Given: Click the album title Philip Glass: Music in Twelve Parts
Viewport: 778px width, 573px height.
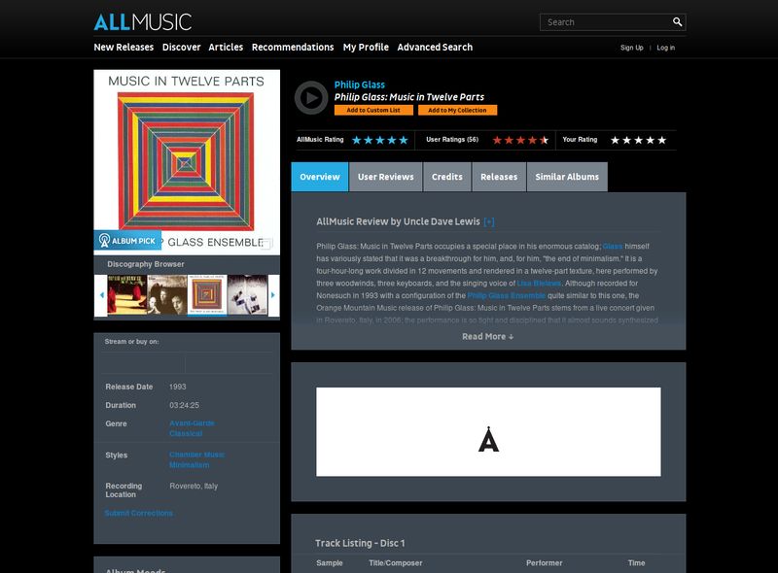Looking at the screenshot, I should [x=408, y=97].
